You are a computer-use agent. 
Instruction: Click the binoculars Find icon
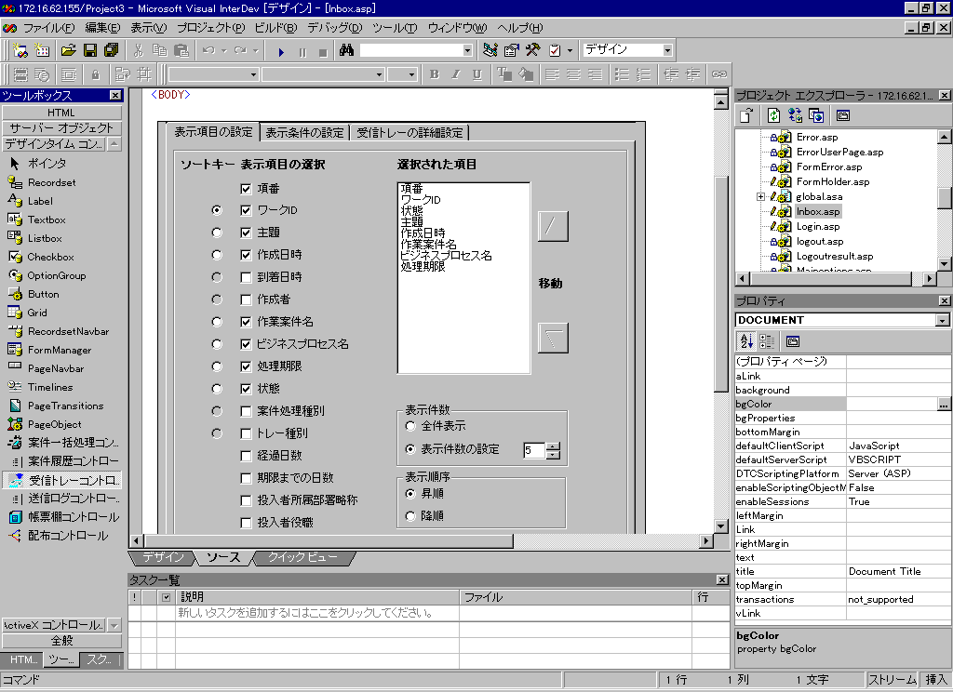pyautogui.click(x=347, y=50)
